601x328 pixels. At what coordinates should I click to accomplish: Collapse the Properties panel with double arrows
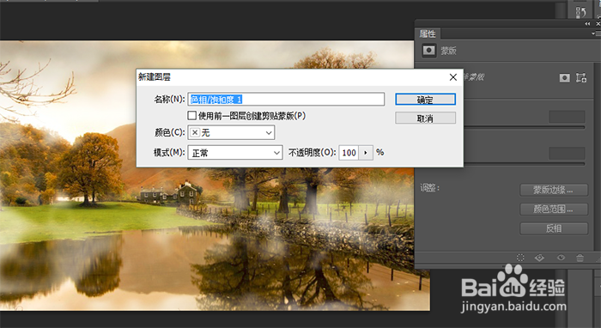click(x=587, y=24)
